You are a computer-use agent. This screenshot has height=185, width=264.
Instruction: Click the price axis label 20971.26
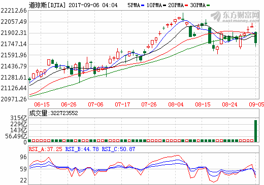[14, 99]
